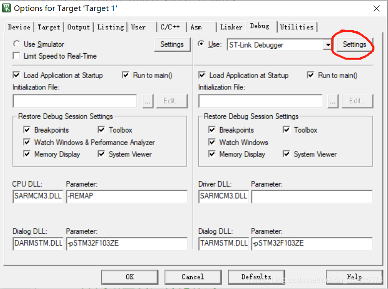Expand the ST-Link Debugger dropdown
The width and height of the screenshot is (388, 289).
(328, 45)
